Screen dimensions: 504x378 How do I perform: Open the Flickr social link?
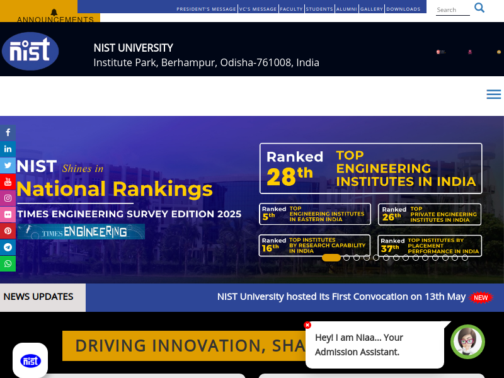pyautogui.click(x=8, y=214)
